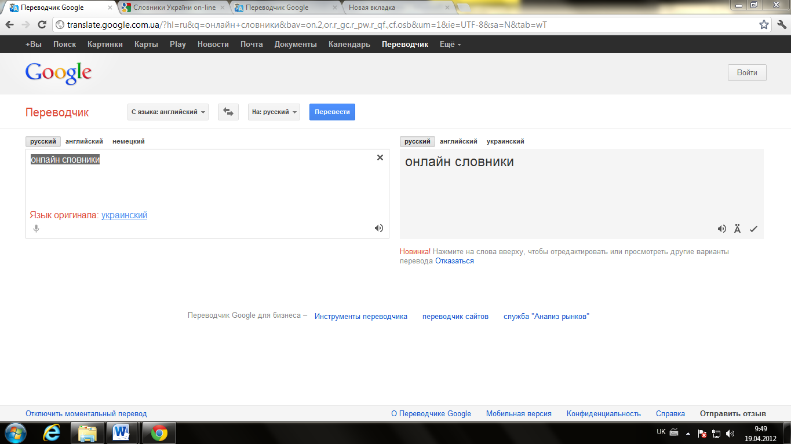791x444 pixels.
Task: Select target language русский
Action: [417, 141]
